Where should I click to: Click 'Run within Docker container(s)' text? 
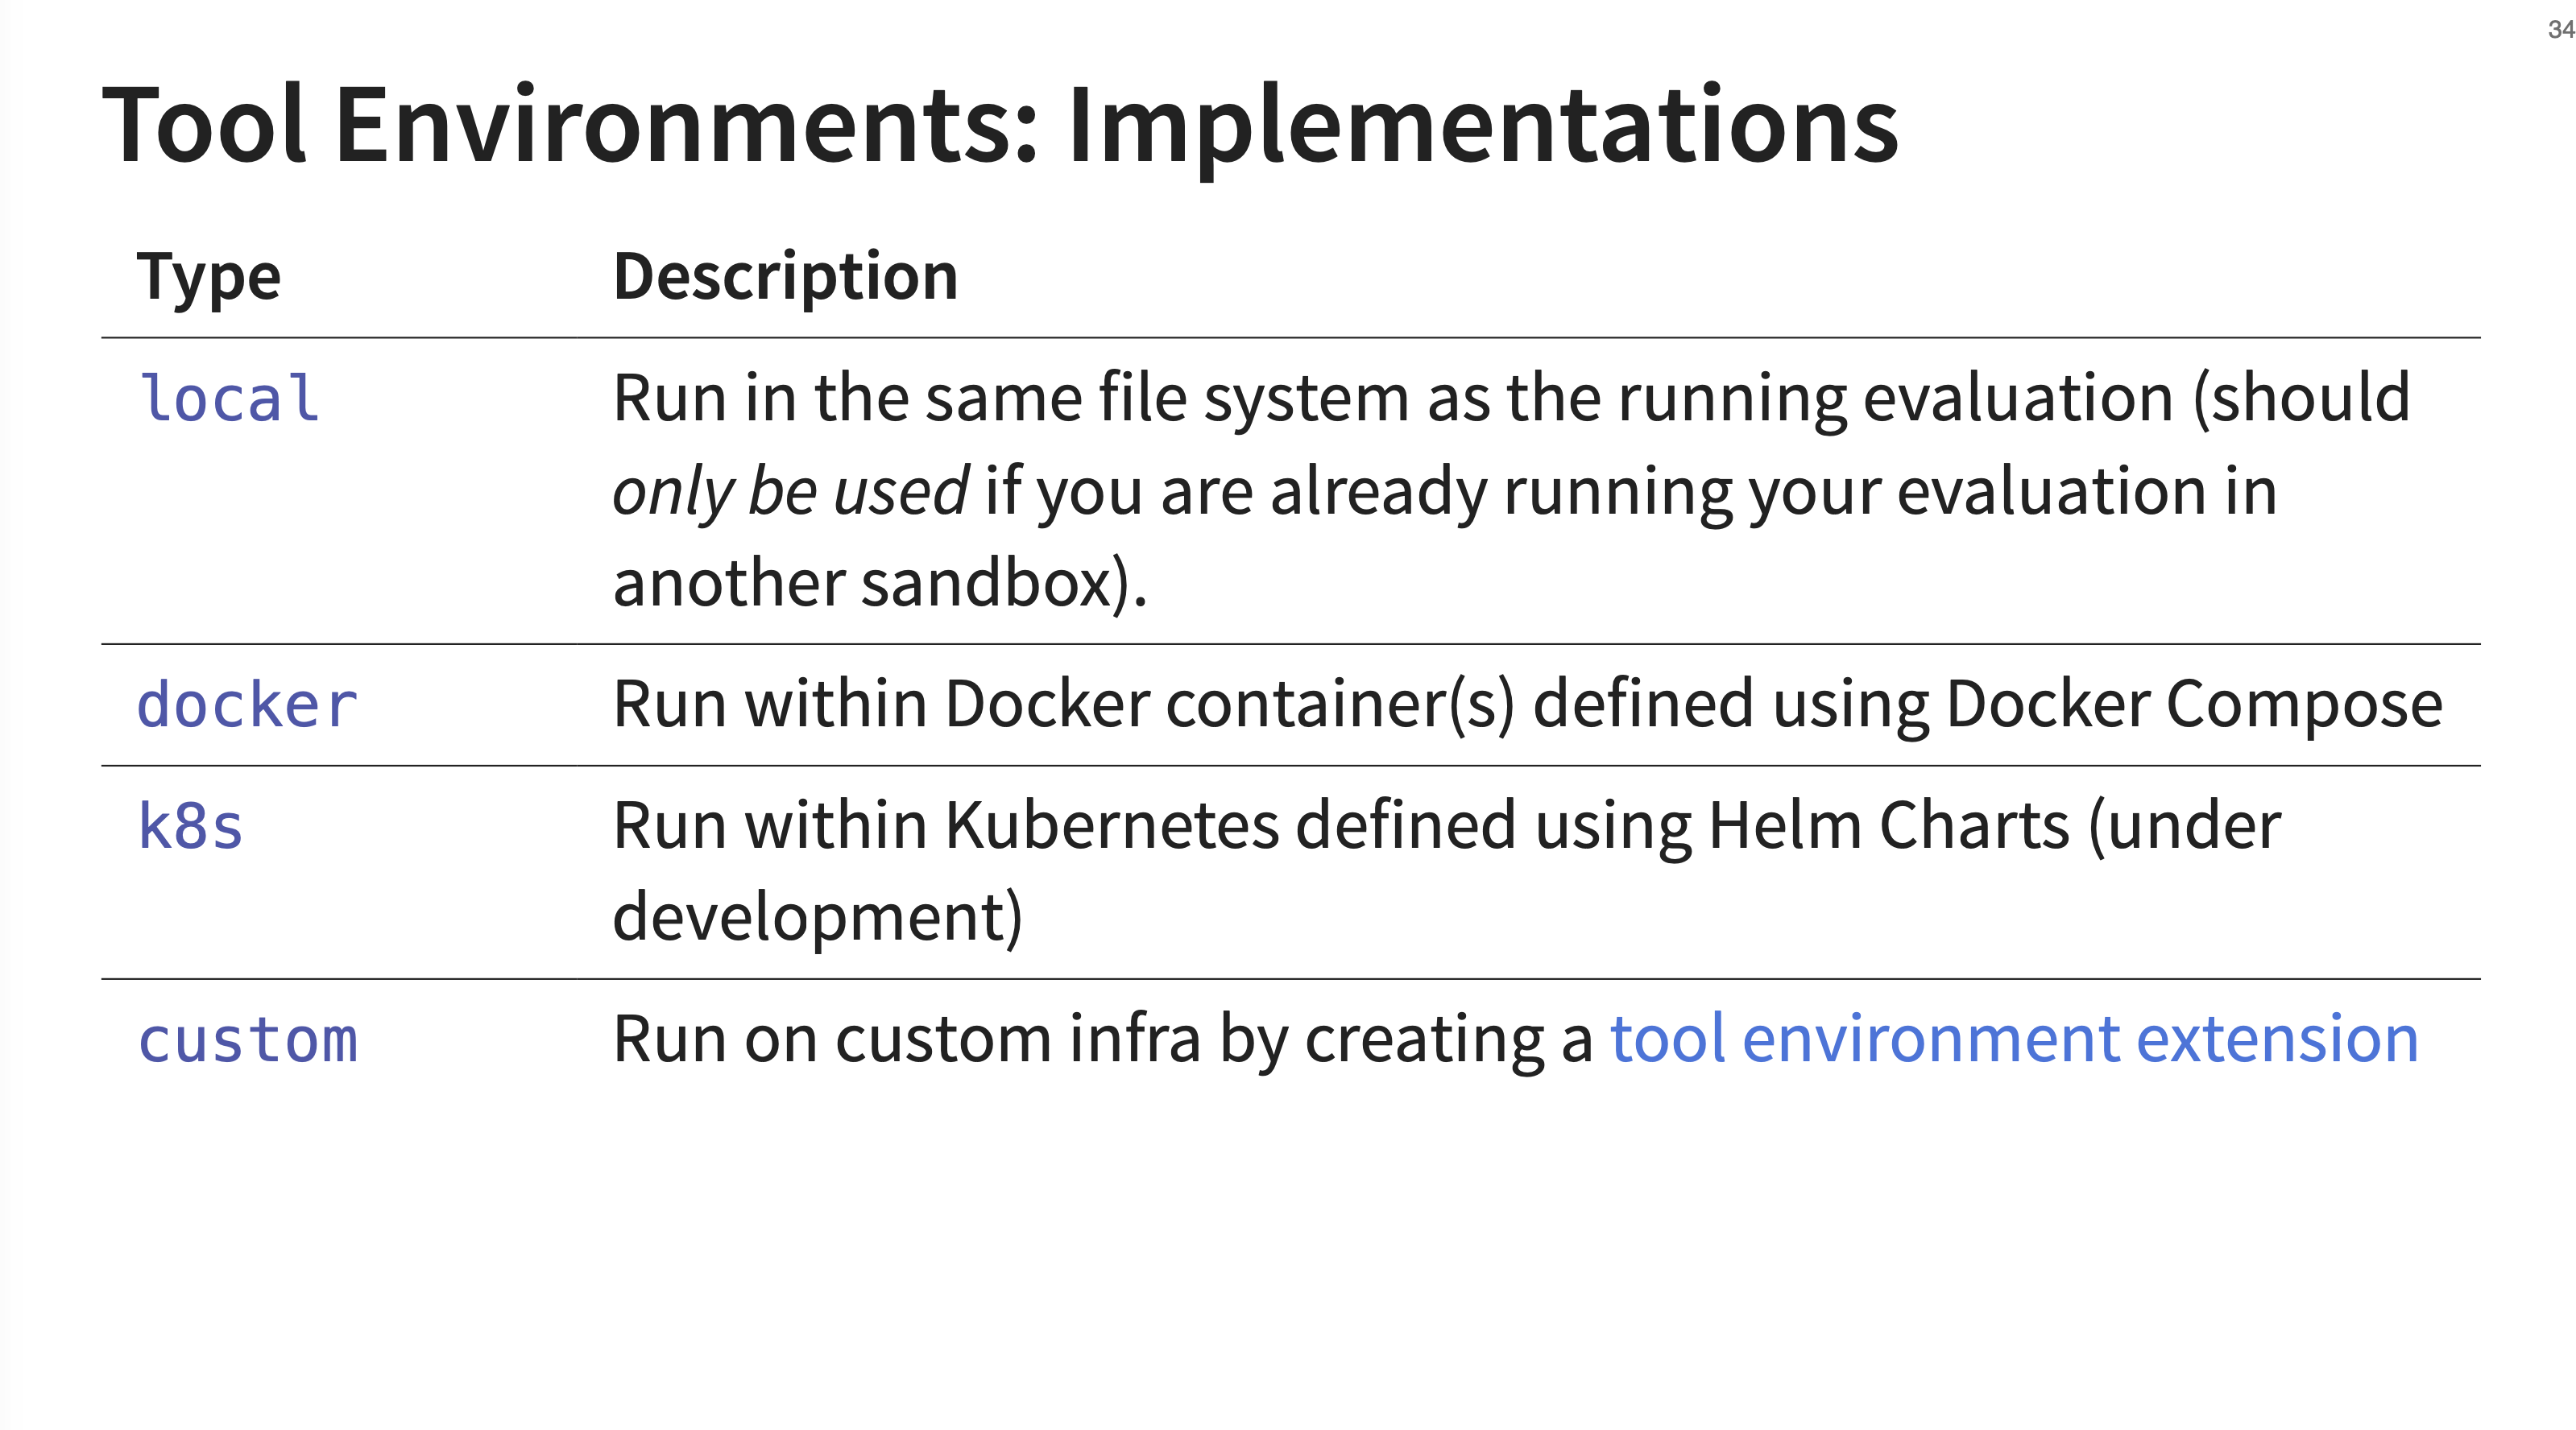pos(1065,705)
